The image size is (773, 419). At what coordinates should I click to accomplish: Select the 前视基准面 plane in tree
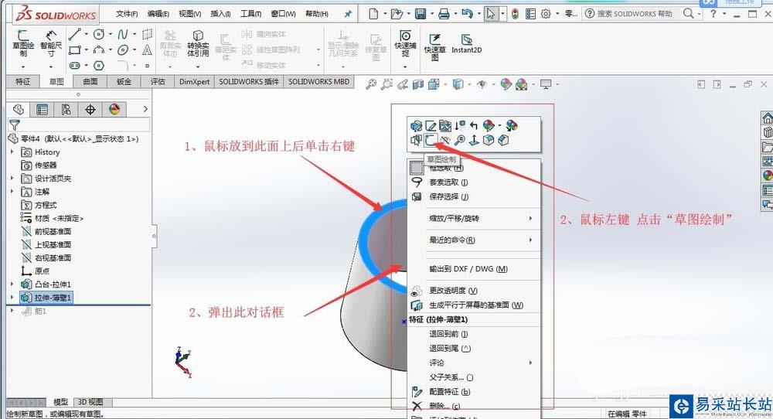[53, 231]
